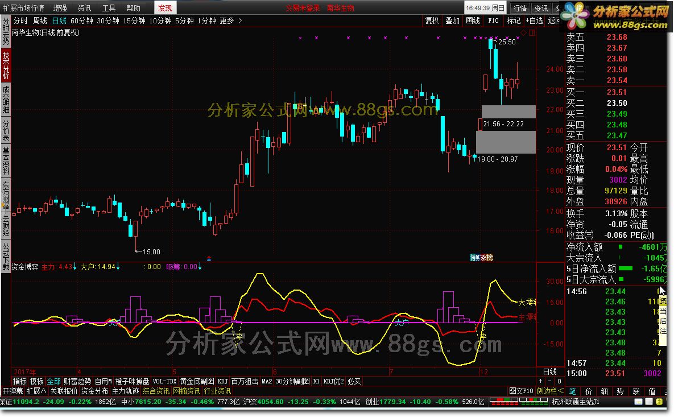Image resolution: width=674 pixels, height=417 pixels.
Task: Click the 叠加 overlay button
Action: click(452, 20)
